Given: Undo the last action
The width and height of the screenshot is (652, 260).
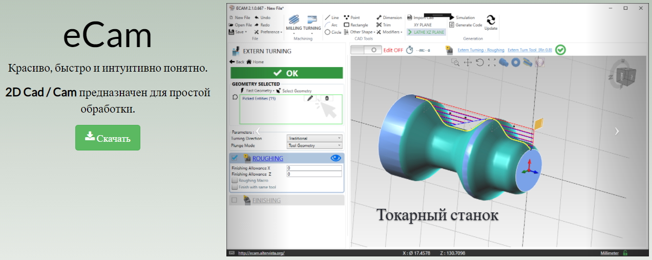Looking at the screenshot, I should (262, 17).
